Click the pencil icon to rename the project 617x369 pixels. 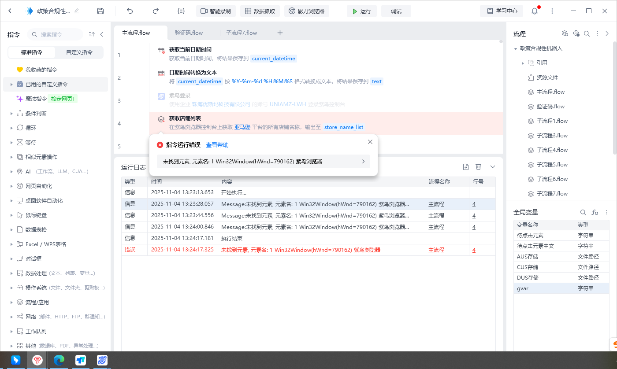pos(77,11)
